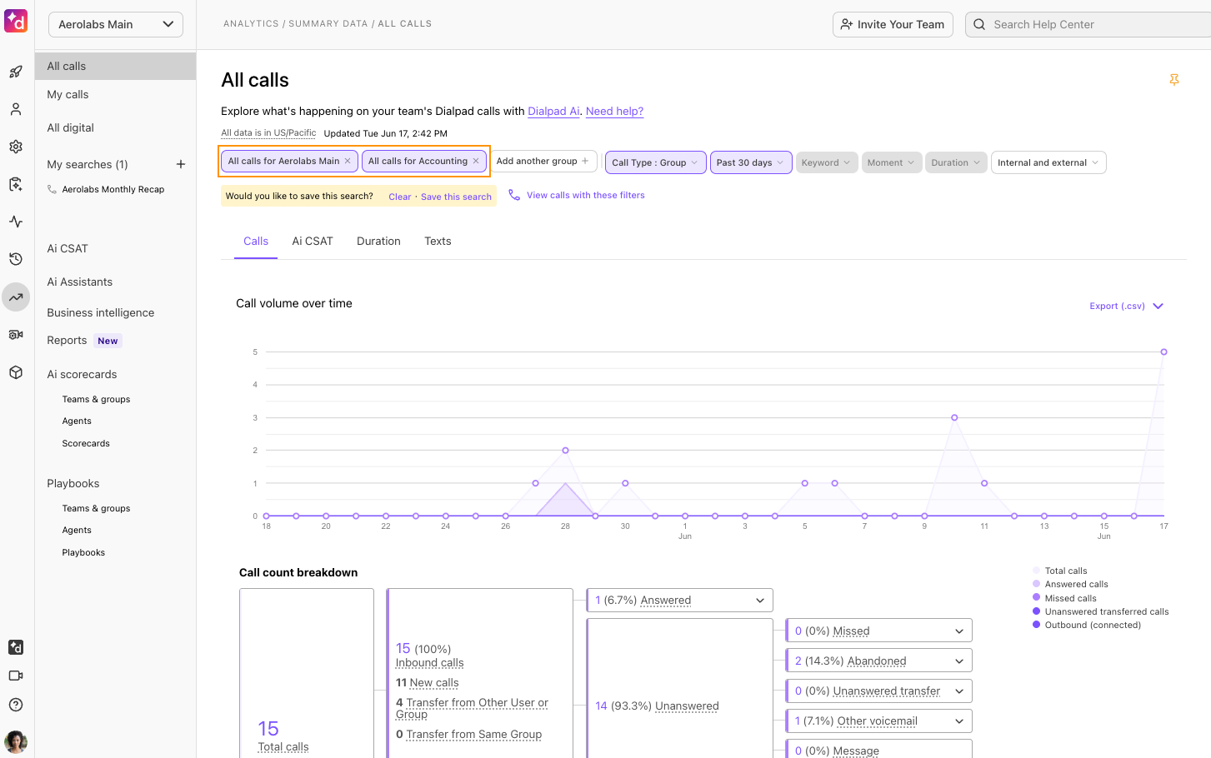Open the video meeting icon in left rail
The width and height of the screenshot is (1211, 758).
coord(16,676)
